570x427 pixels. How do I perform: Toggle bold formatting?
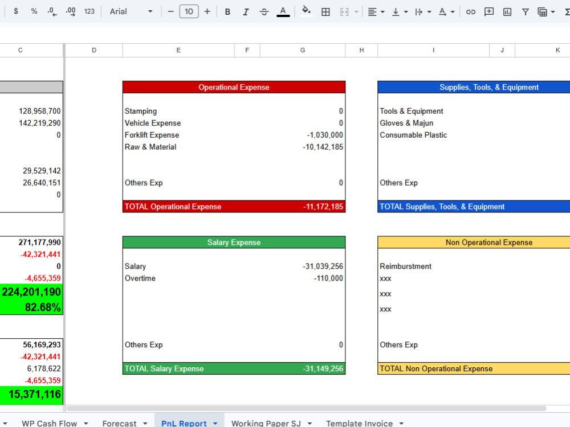pos(227,12)
